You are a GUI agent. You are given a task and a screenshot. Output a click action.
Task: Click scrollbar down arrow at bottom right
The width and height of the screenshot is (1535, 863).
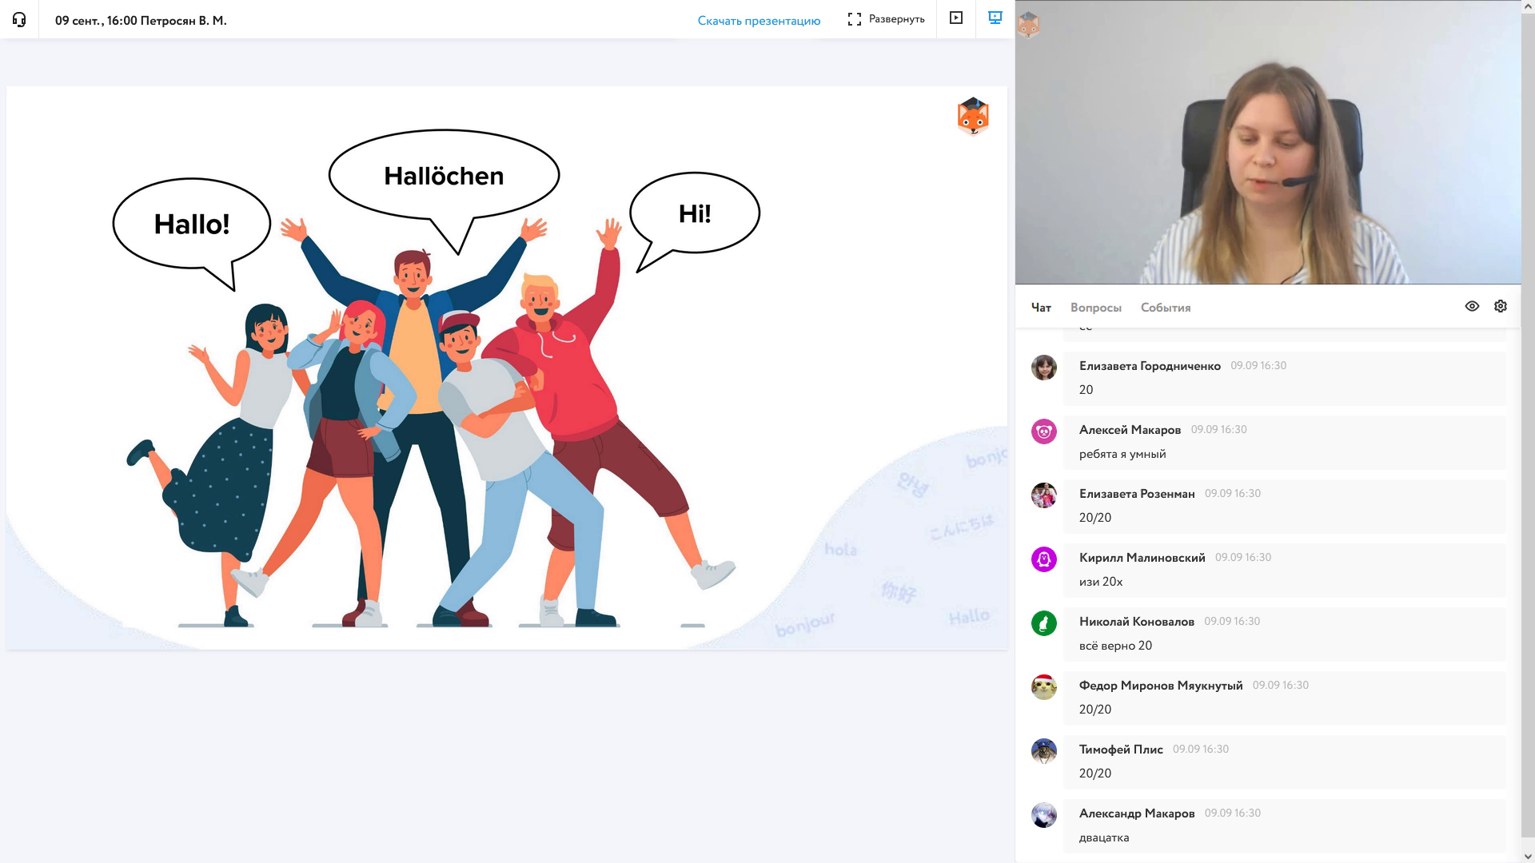click(1528, 857)
